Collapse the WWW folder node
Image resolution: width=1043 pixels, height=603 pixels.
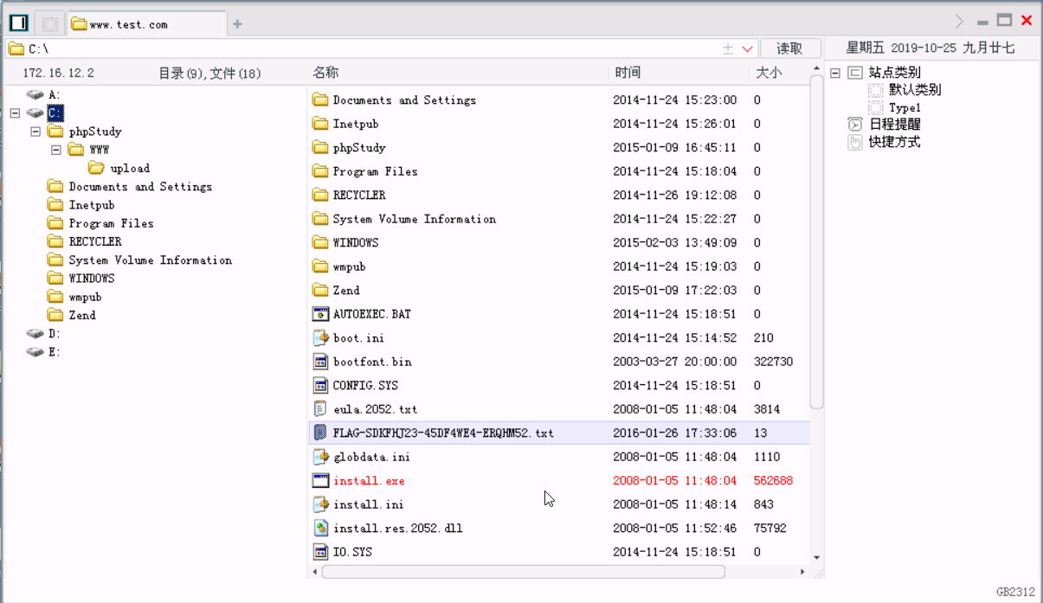click(54, 149)
